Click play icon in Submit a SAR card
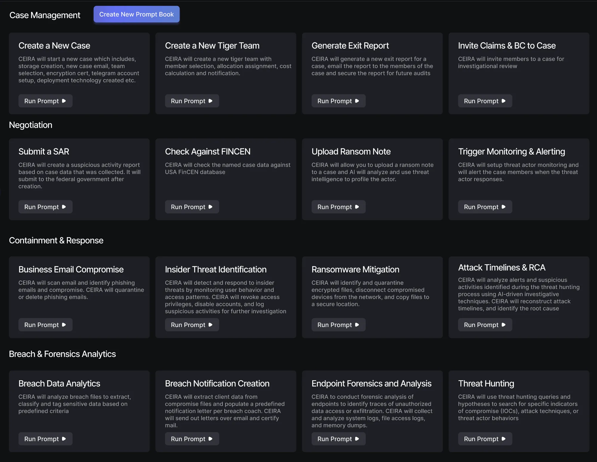 64,207
